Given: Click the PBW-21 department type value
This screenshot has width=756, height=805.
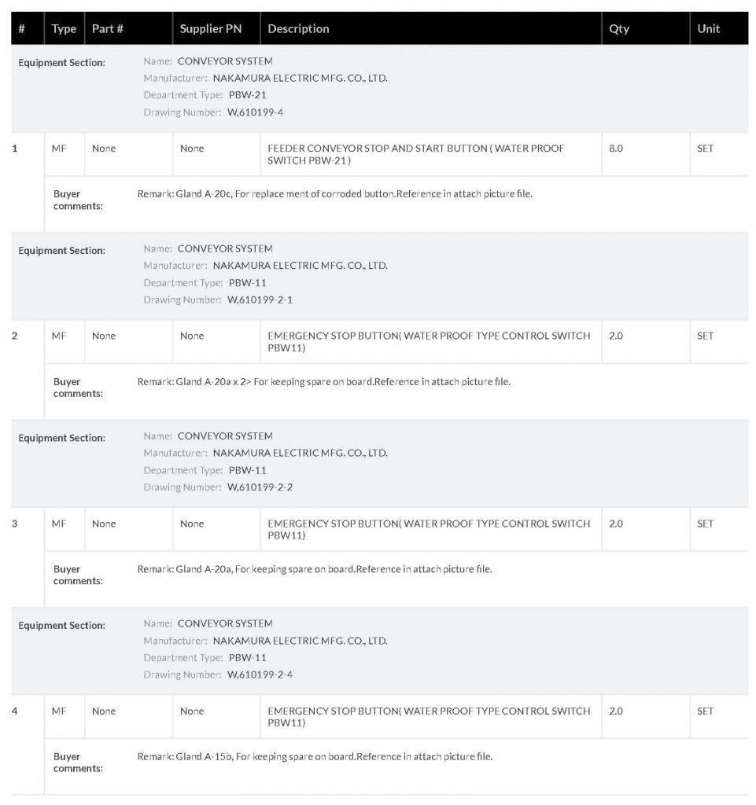Looking at the screenshot, I should coord(247,95).
